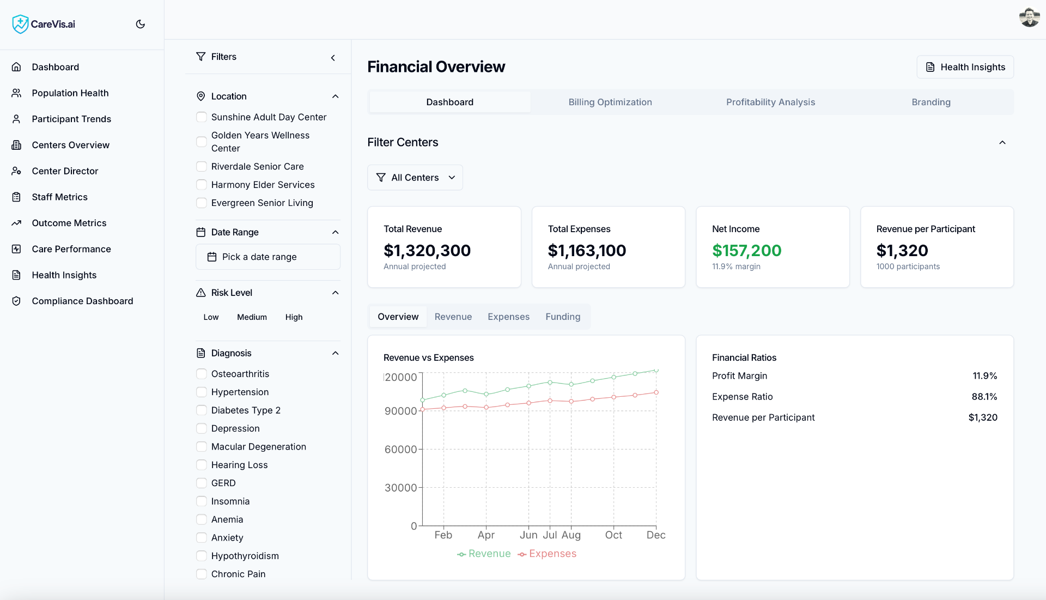The width and height of the screenshot is (1046, 600).
Task: Click the Participant Trends person icon
Action: (16, 119)
